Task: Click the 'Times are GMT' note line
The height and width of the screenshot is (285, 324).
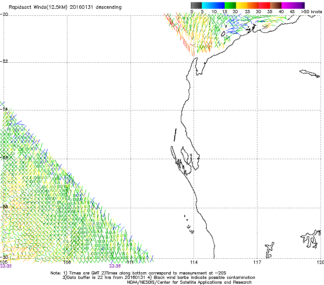Action: pyautogui.click(x=138, y=273)
